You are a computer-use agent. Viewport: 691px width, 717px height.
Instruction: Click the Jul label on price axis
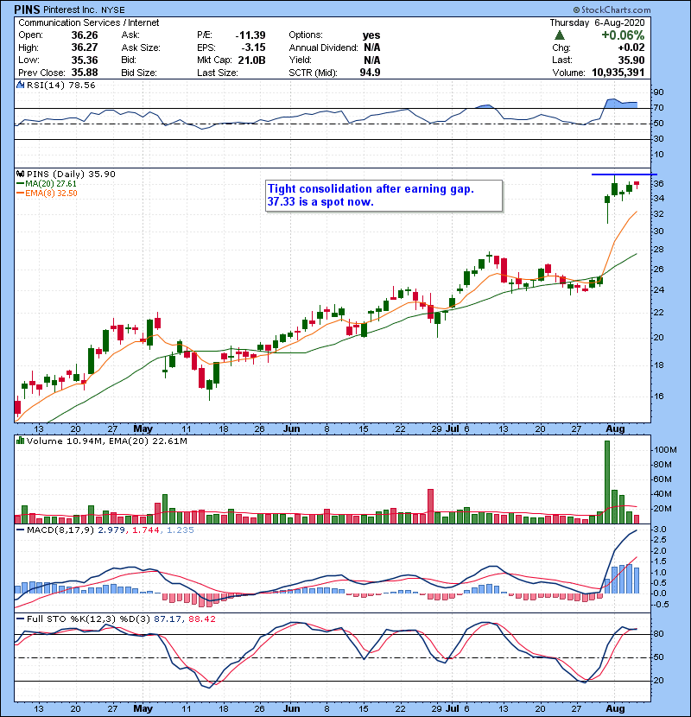453,429
